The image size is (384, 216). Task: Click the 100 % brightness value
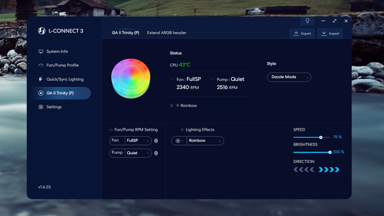click(x=339, y=152)
